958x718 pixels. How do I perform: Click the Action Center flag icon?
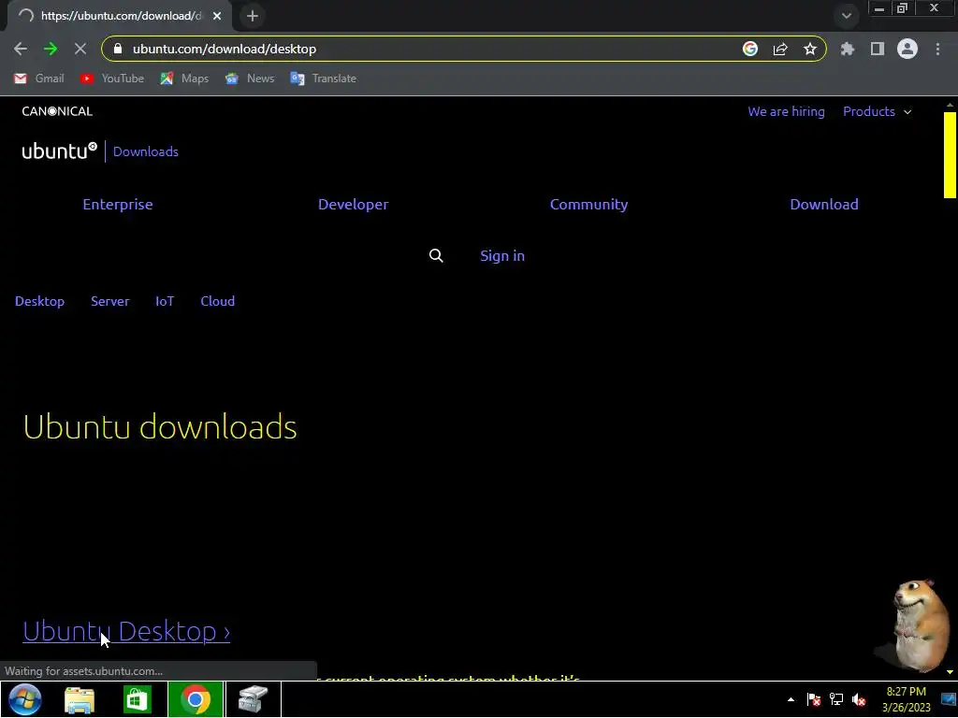(813, 699)
